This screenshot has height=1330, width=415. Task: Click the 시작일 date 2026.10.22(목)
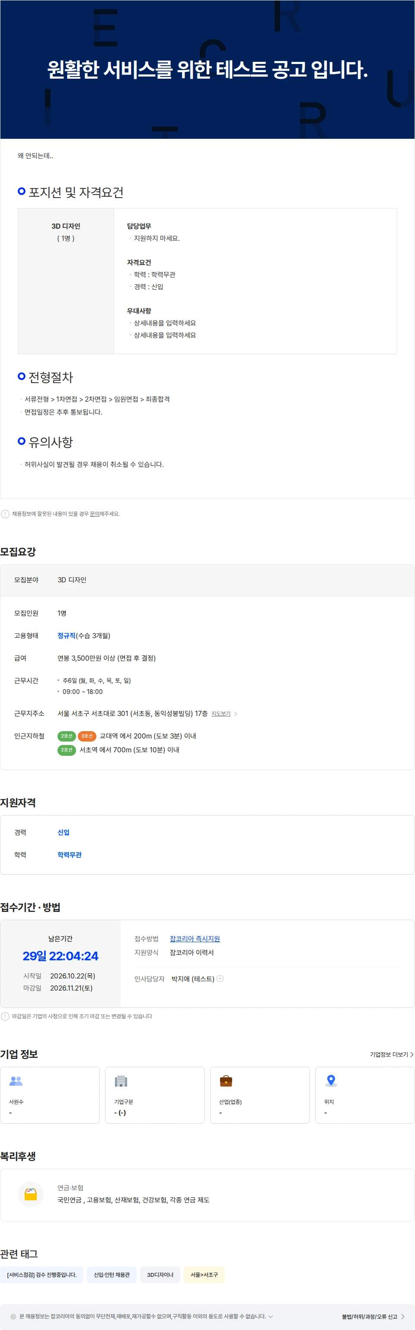pyautogui.click(x=73, y=976)
